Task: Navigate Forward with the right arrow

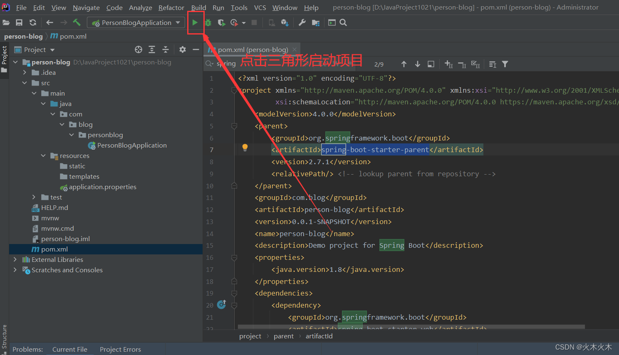Action: coord(64,22)
